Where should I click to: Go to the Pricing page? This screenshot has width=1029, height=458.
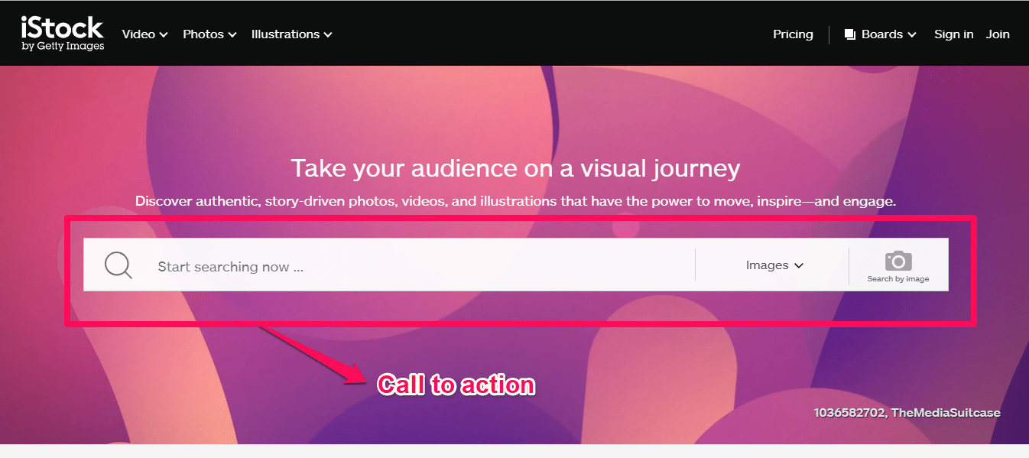[793, 34]
